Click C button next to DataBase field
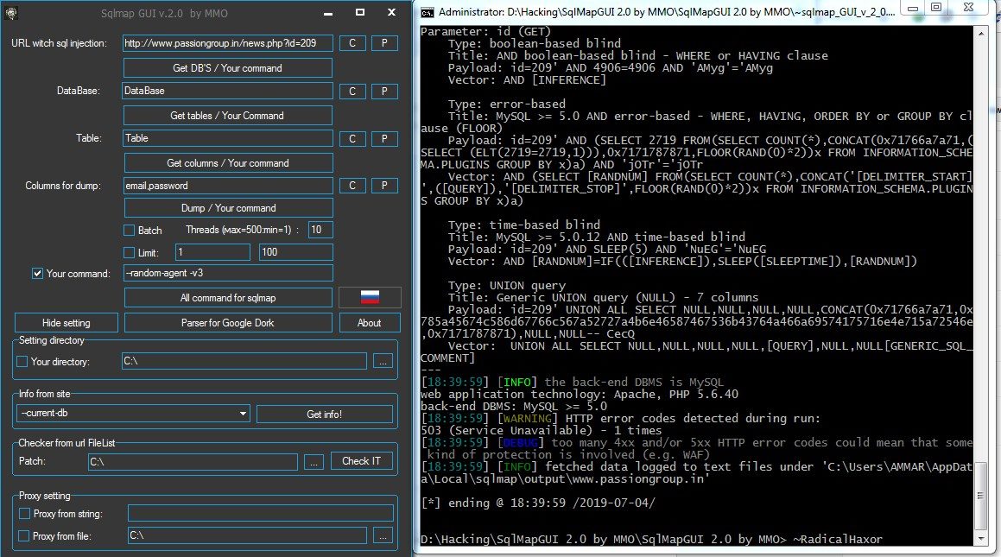Viewport: 1001px width, 557px height. tap(352, 92)
